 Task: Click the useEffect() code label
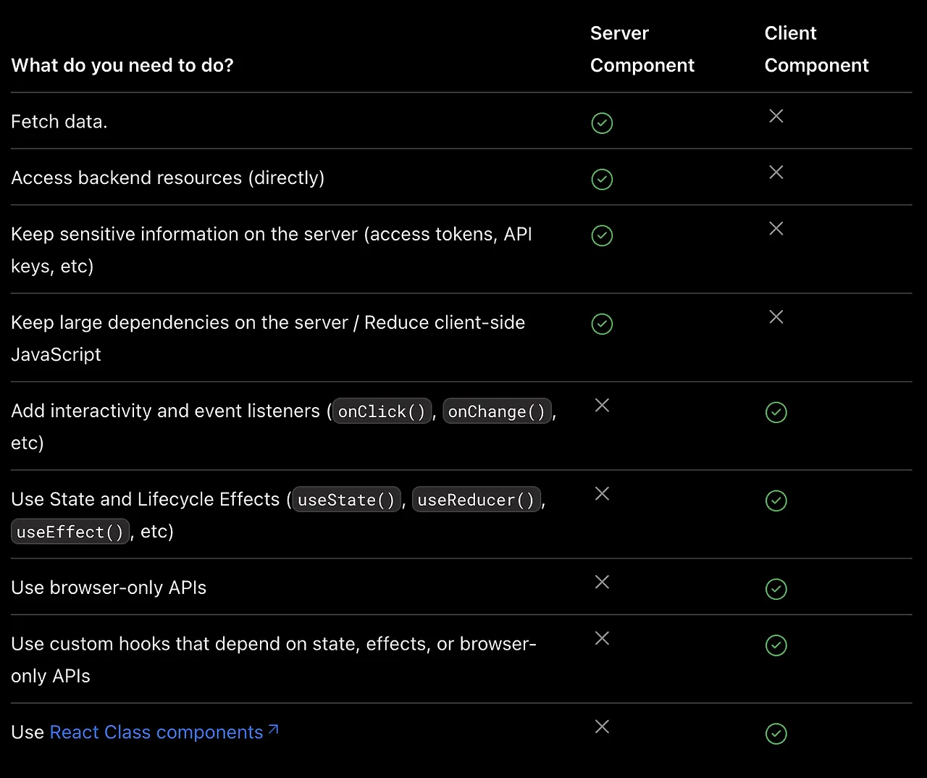tap(70, 532)
